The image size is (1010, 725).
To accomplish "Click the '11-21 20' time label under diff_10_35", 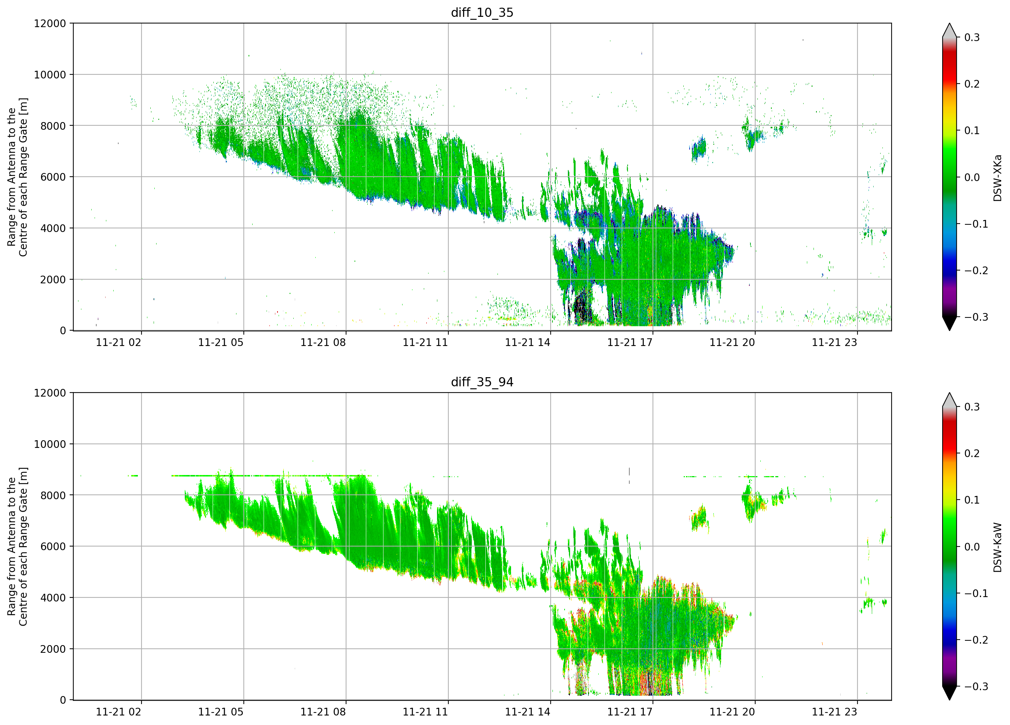I will (732, 342).
